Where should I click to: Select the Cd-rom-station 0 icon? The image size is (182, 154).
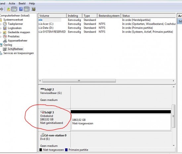click(42, 135)
